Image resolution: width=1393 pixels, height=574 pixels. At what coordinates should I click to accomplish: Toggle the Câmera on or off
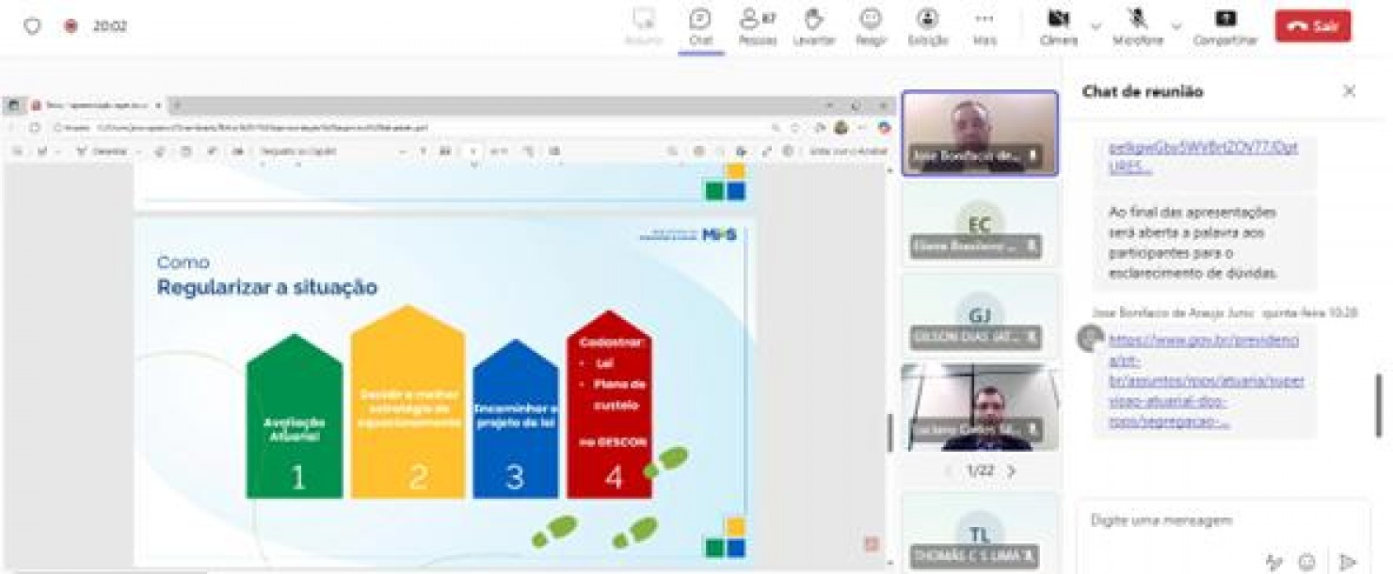(x=1058, y=25)
